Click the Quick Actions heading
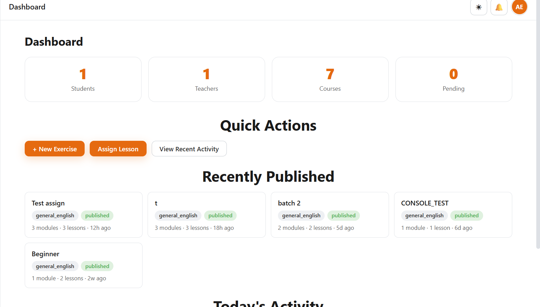The width and height of the screenshot is (540, 307). tap(268, 126)
